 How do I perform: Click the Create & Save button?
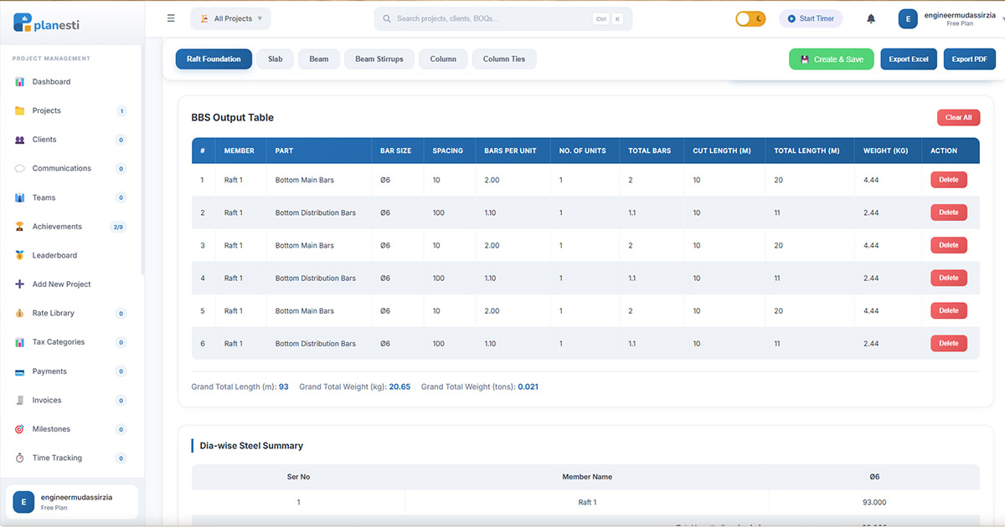[831, 59]
